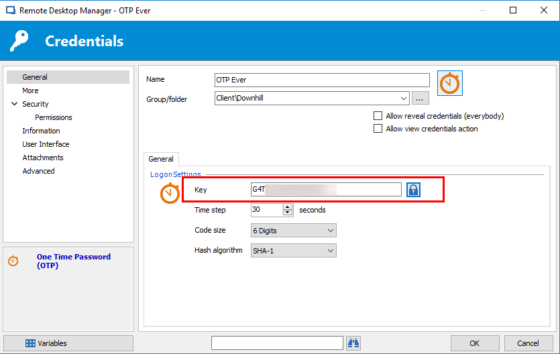The height and width of the screenshot is (354, 560).
Task: Click into the Key input field
Action: [x=326, y=190]
